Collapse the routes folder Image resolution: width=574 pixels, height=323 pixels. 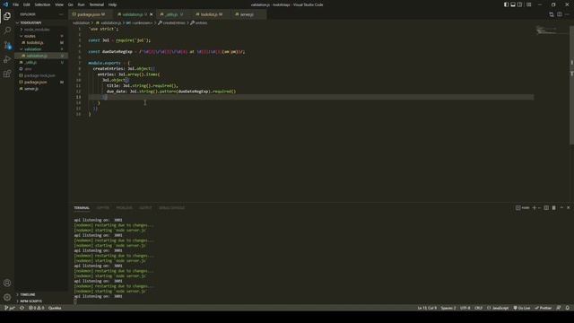(40, 36)
